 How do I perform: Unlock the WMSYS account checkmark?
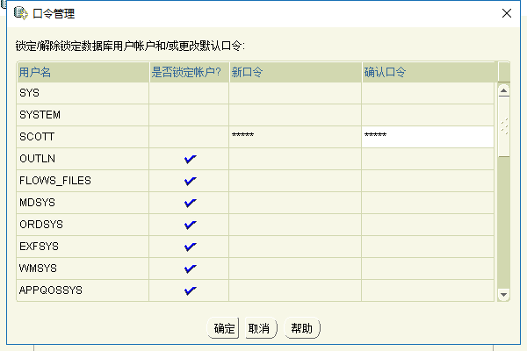coord(190,269)
